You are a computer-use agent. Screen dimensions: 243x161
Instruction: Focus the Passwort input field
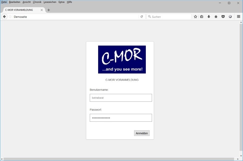[x=121, y=118]
